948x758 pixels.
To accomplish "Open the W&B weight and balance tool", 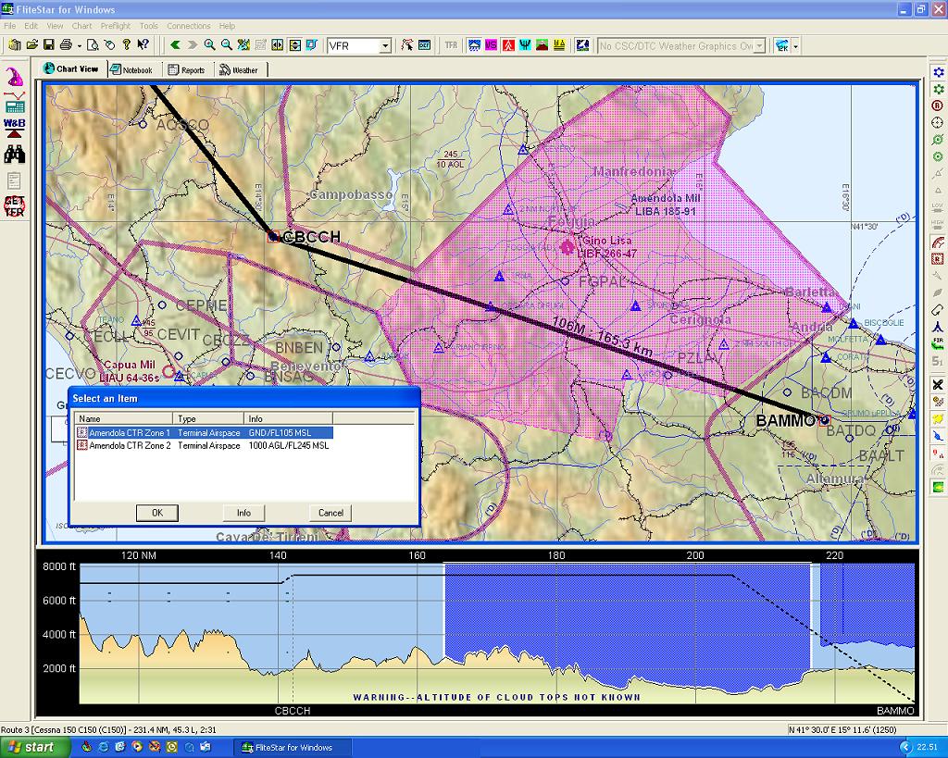I will coord(15,128).
